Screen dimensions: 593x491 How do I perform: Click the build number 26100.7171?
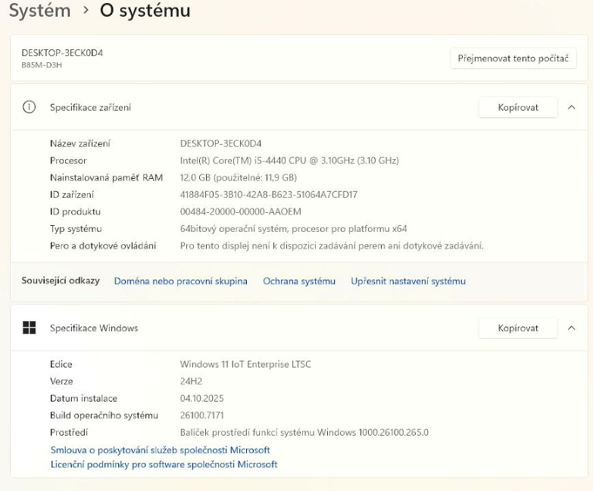[x=201, y=415]
